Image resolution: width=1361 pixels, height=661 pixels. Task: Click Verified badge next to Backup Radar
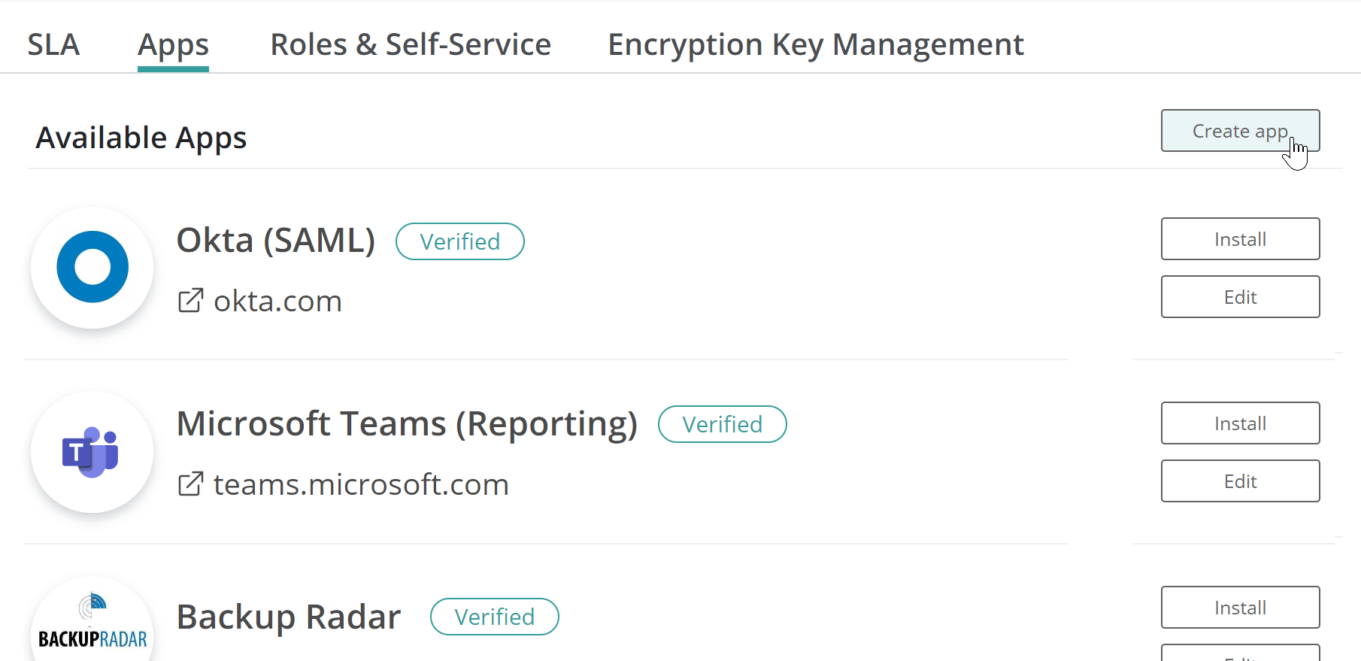[x=494, y=617]
